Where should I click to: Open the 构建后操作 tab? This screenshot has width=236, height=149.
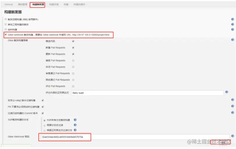[x=79, y=4]
